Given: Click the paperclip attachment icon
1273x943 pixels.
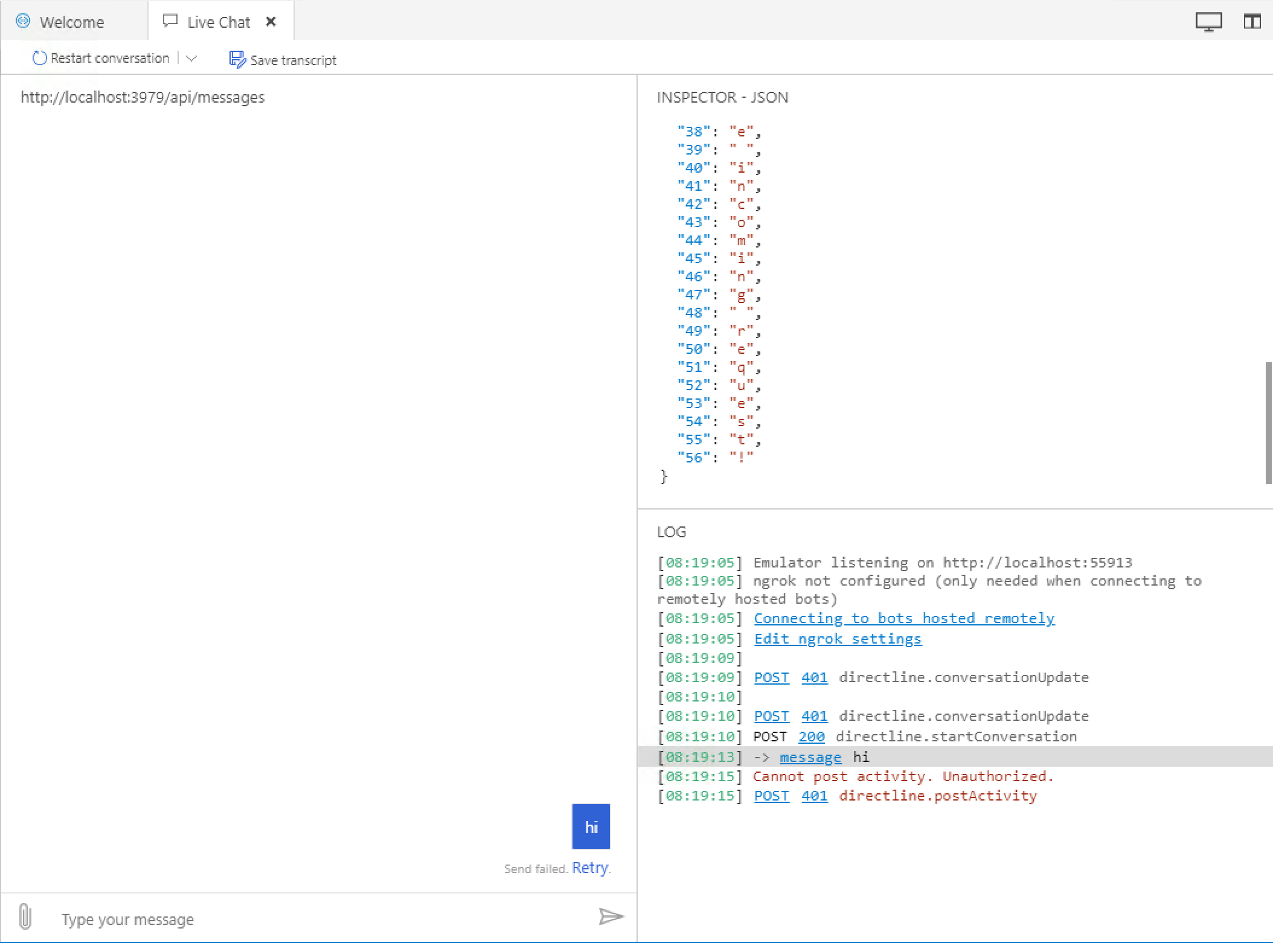Looking at the screenshot, I should 25,916.
